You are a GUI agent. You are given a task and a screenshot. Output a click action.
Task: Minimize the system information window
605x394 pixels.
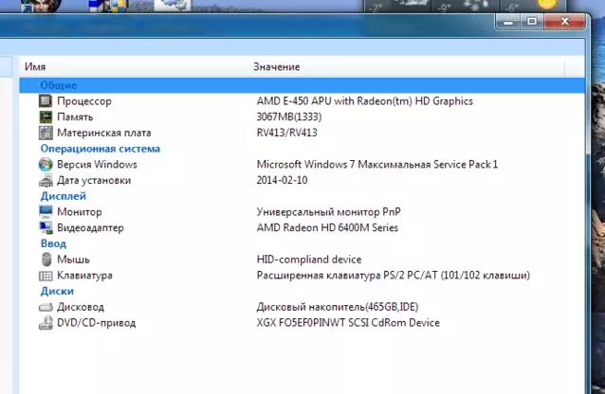pos(508,22)
